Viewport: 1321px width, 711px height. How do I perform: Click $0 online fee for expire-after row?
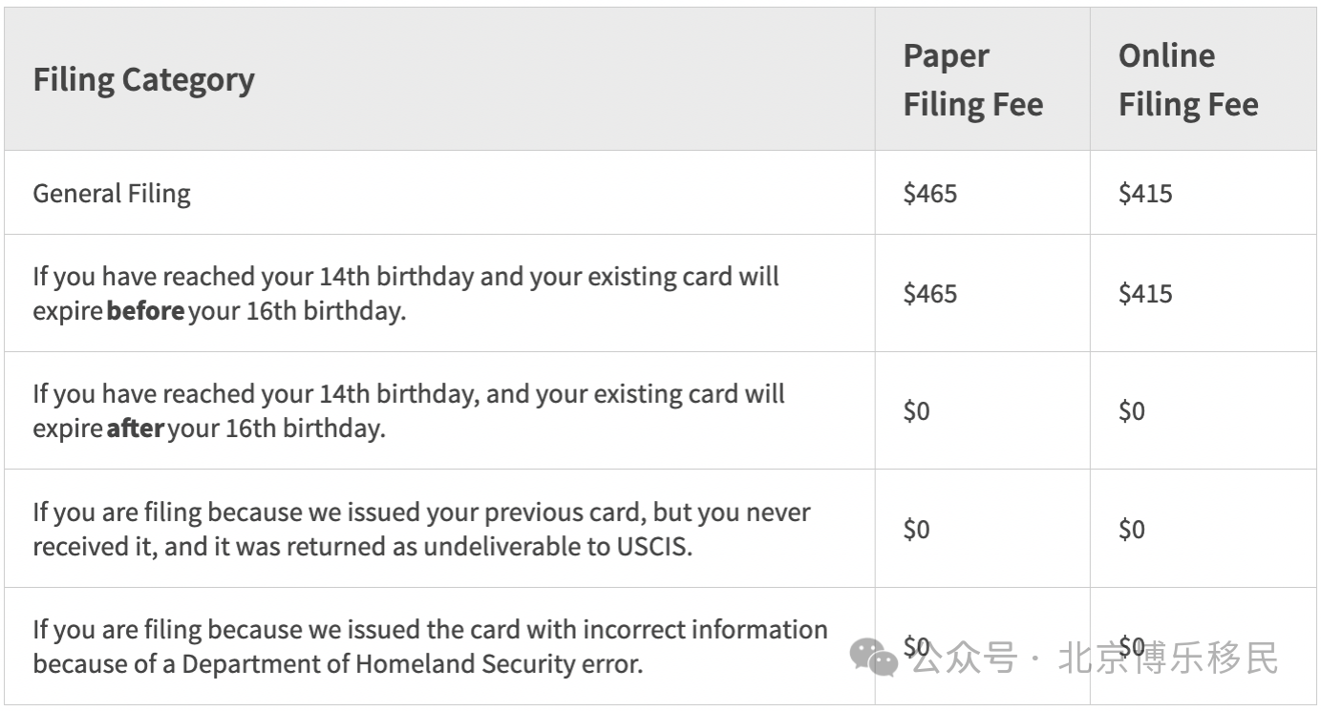(1132, 411)
